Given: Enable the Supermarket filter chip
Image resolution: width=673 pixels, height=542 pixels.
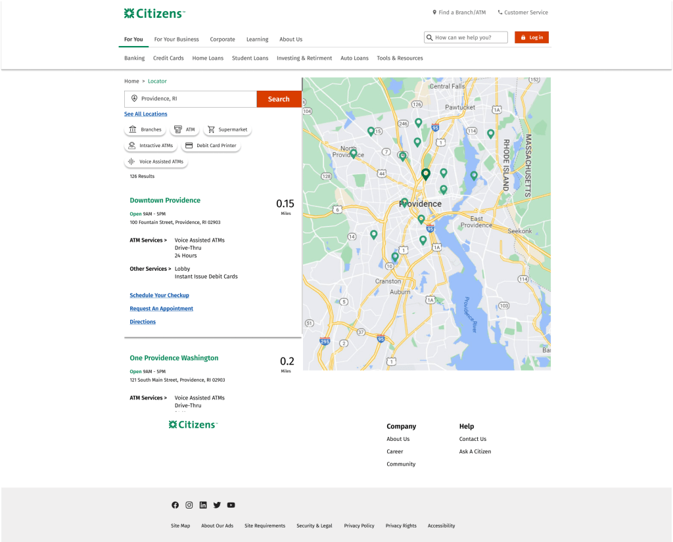Looking at the screenshot, I should 227,129.
